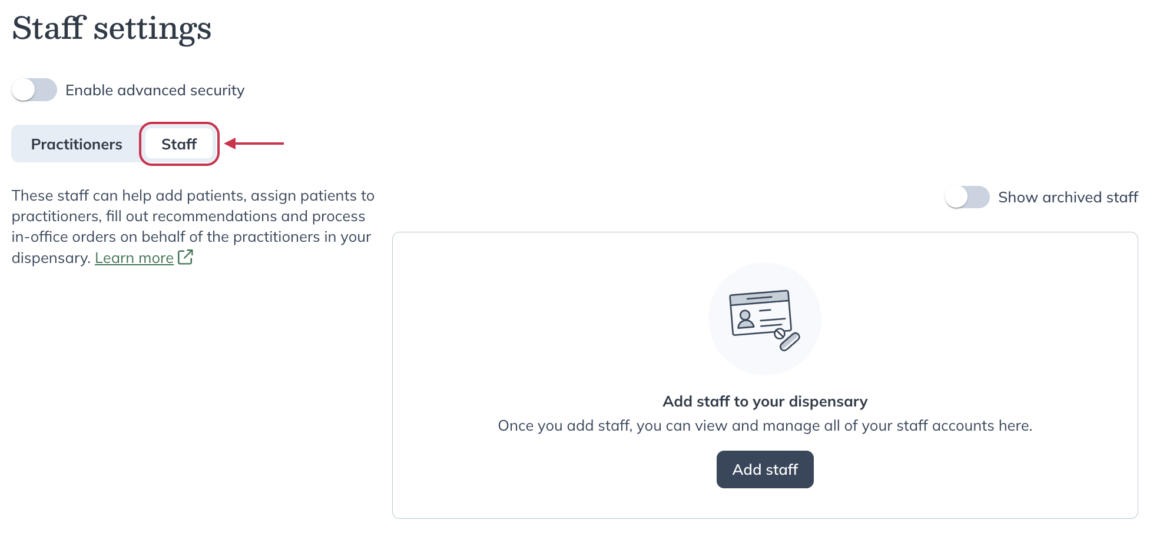Open the Learn more link
The image size is (1153, 533).
pyautogui.click(x=134, y=257)
